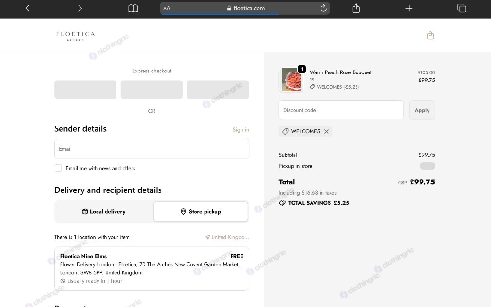
Task: Remove the WELCOME5 discount tag
Action: pos(326,131)
